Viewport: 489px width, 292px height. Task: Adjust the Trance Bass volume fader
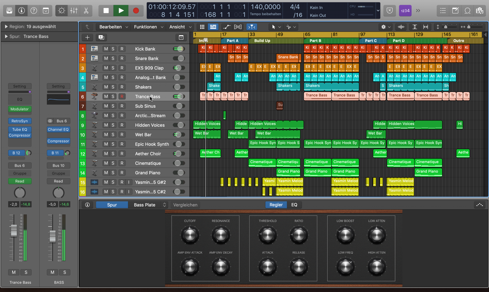pyautogui.click(x=14, y=230)
